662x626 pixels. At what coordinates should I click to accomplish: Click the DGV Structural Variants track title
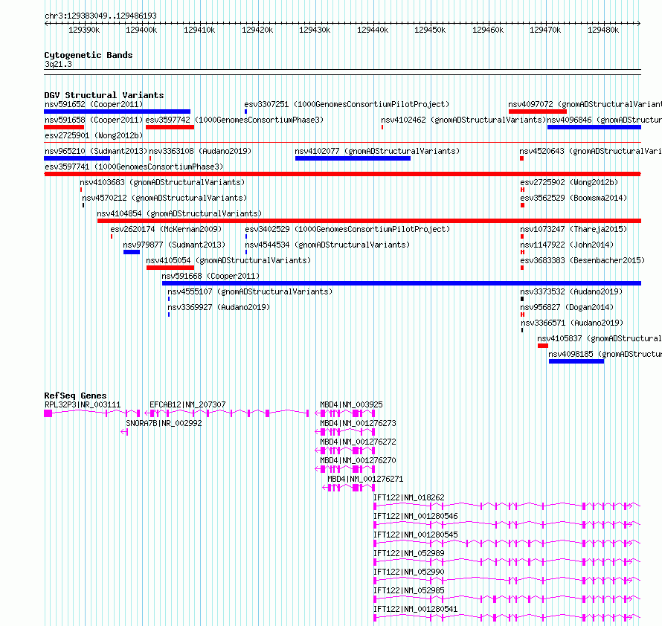pos(104,95)
